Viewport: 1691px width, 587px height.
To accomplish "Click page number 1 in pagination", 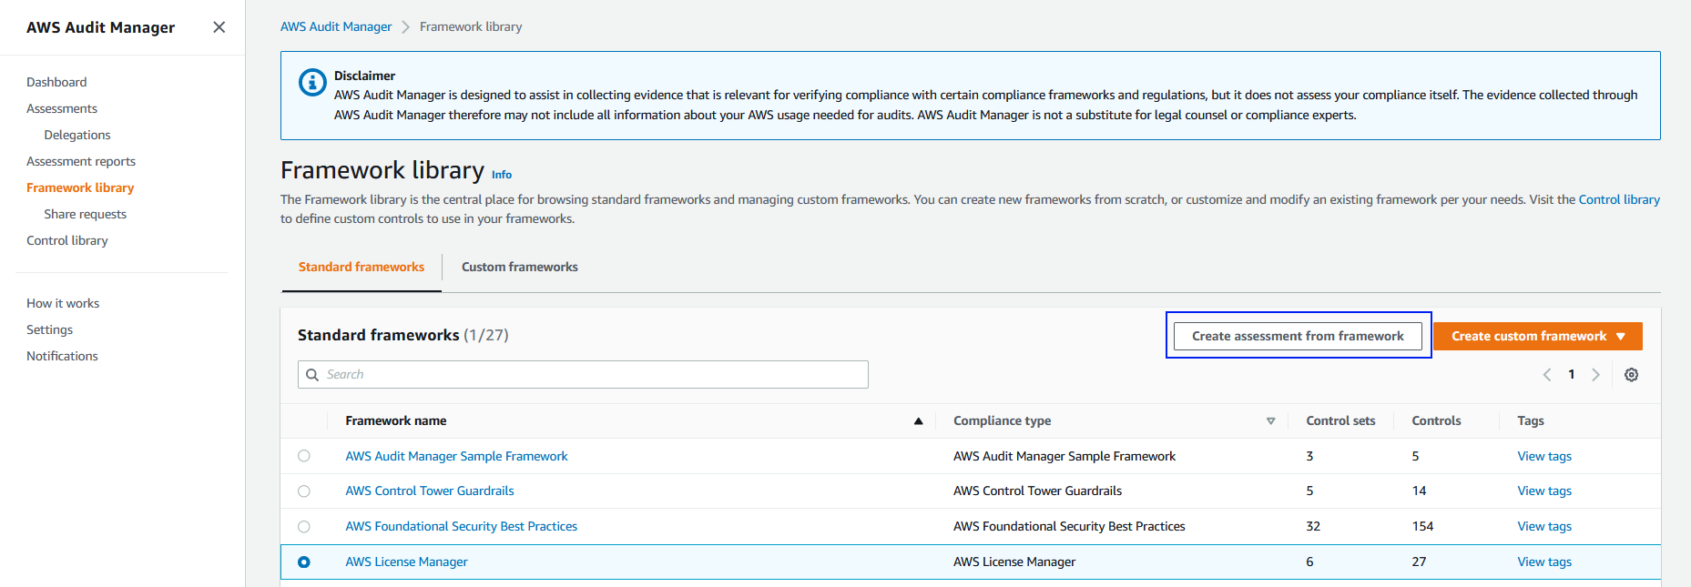I will (x=1571, y=374).
